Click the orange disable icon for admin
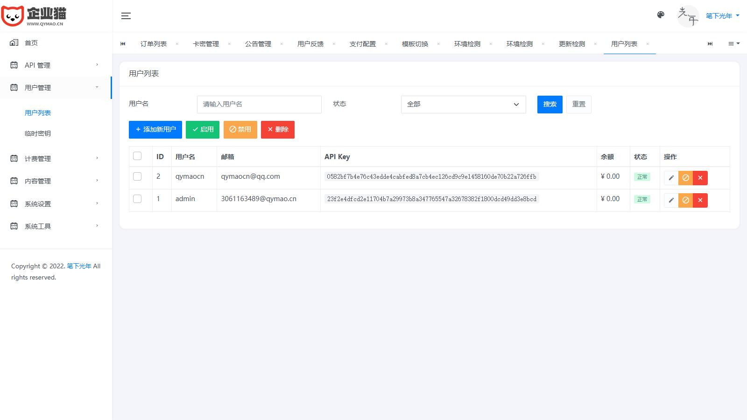The image size is (747, 420). (685, 200)
